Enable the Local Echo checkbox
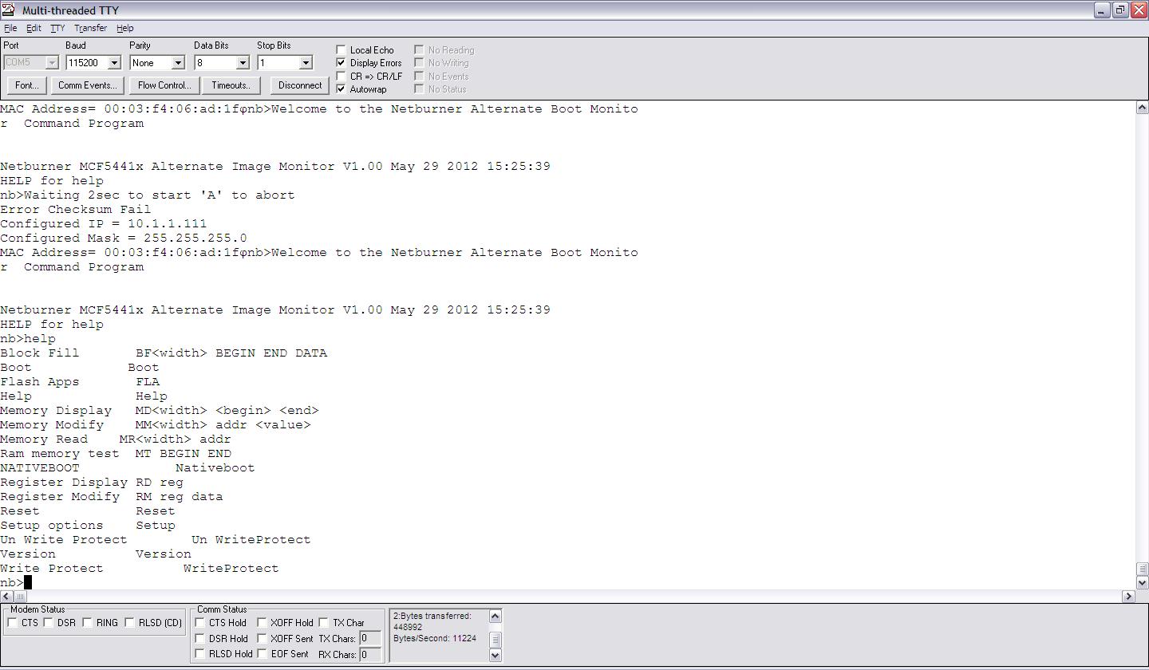The height and width of the screenshot is (670, 1149). [342, 50]
